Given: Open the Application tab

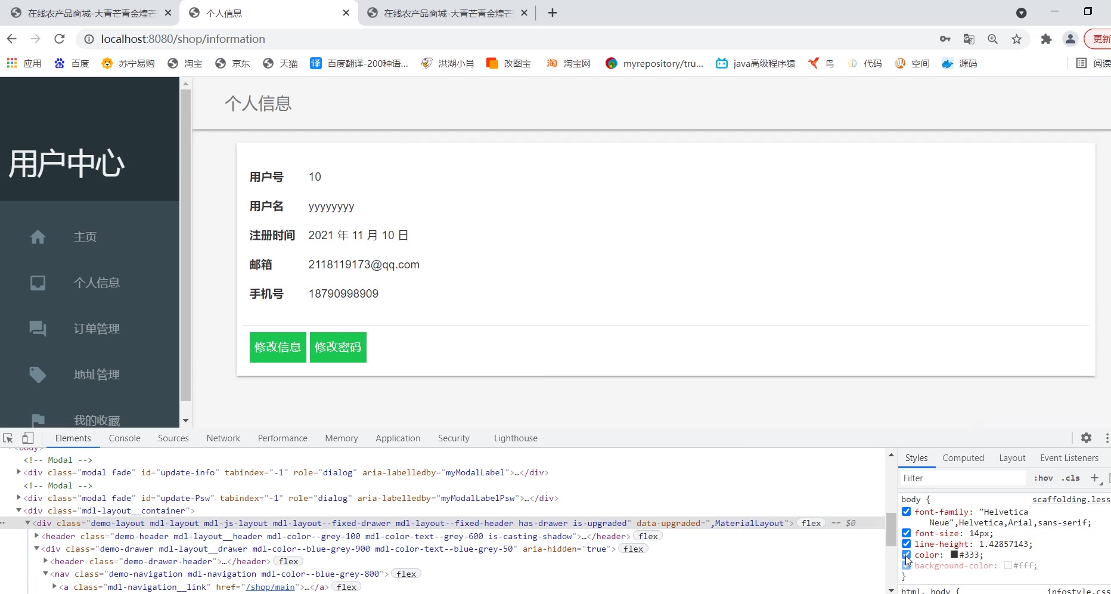Looking at the screenshot, I should point(398,438).
